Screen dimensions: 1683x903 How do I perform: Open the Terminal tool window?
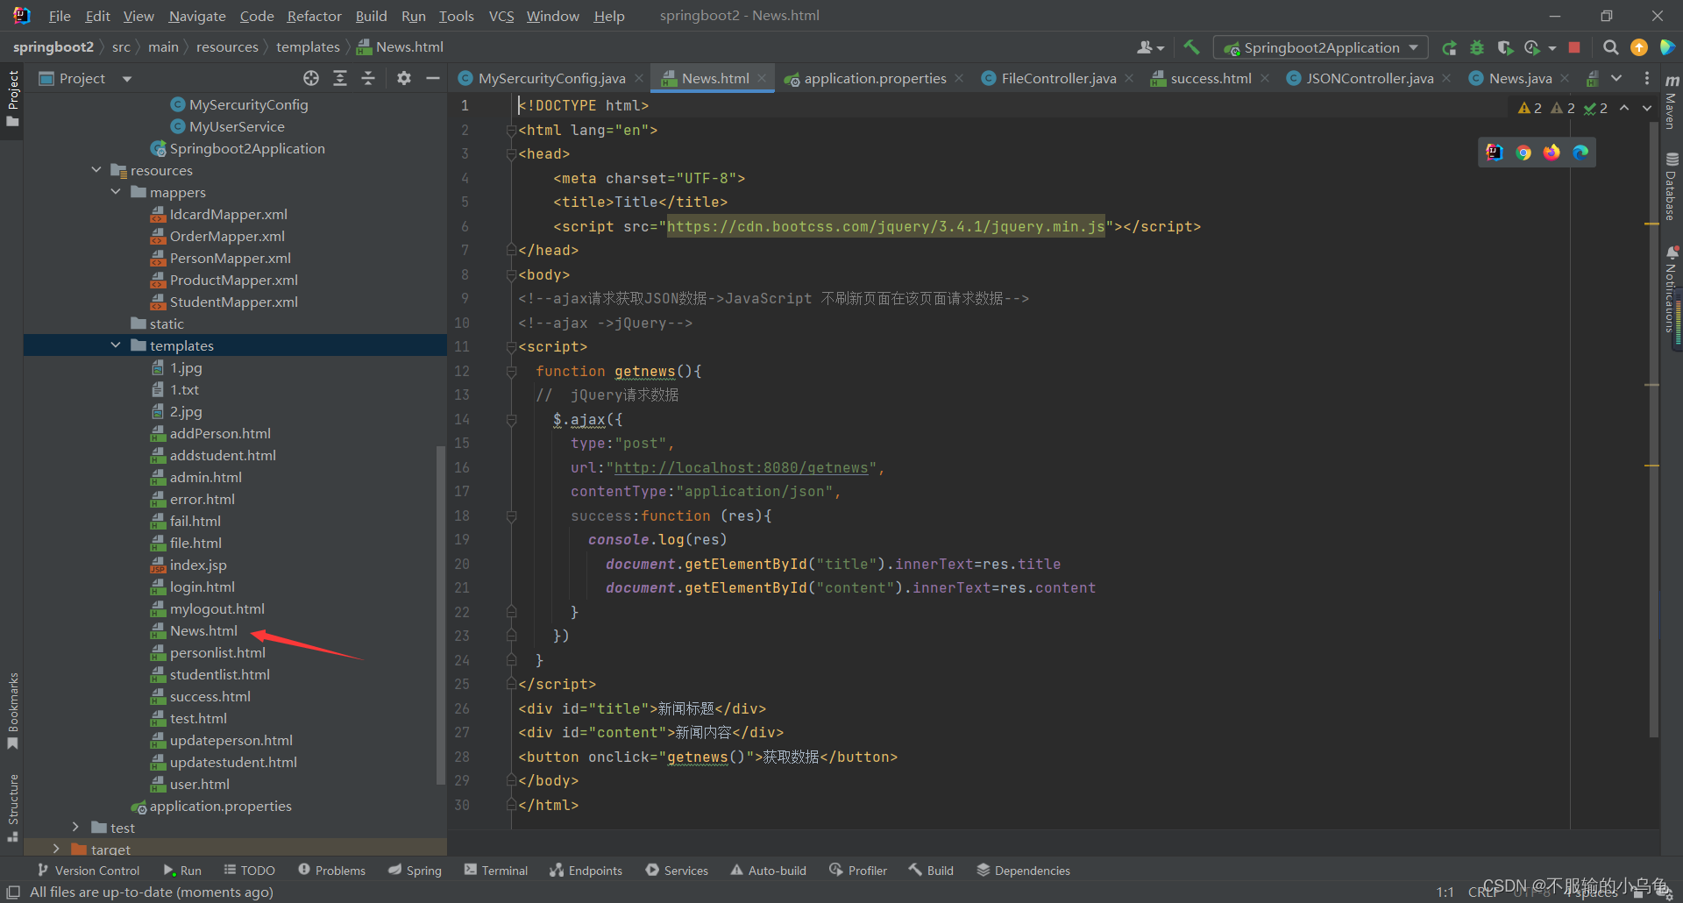496,871
